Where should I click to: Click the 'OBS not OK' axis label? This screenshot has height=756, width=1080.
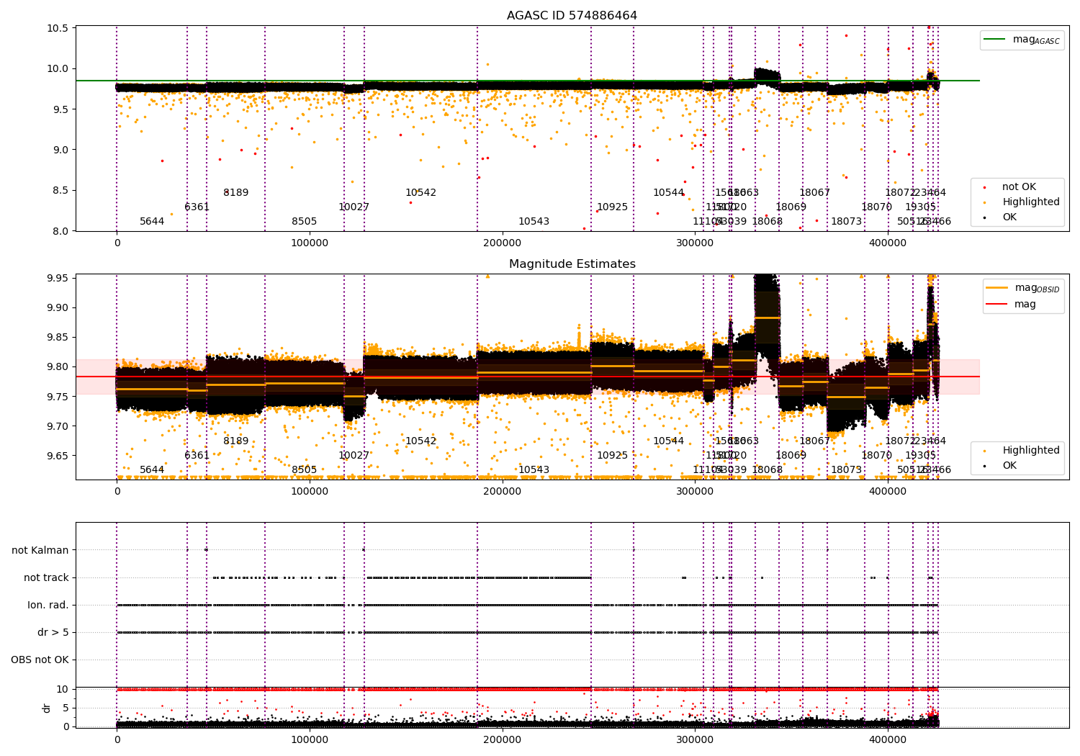[40, 660]
